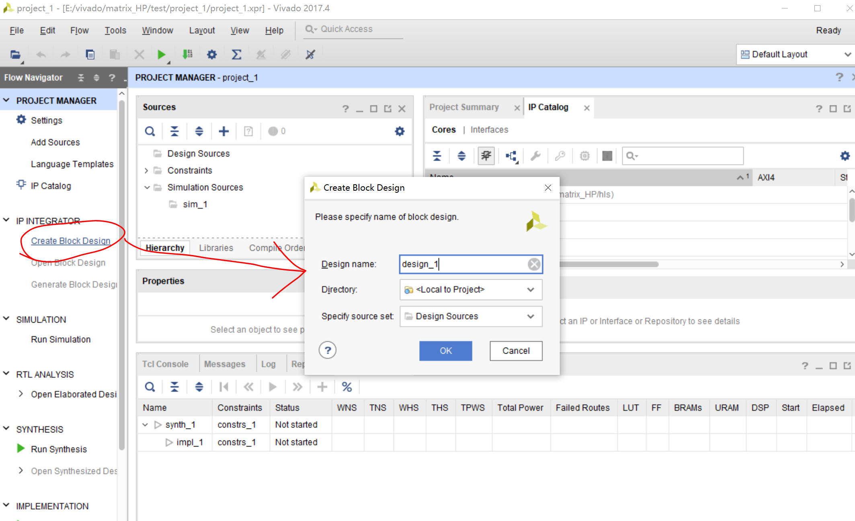Click the green Run toolbar arrow

161,55
